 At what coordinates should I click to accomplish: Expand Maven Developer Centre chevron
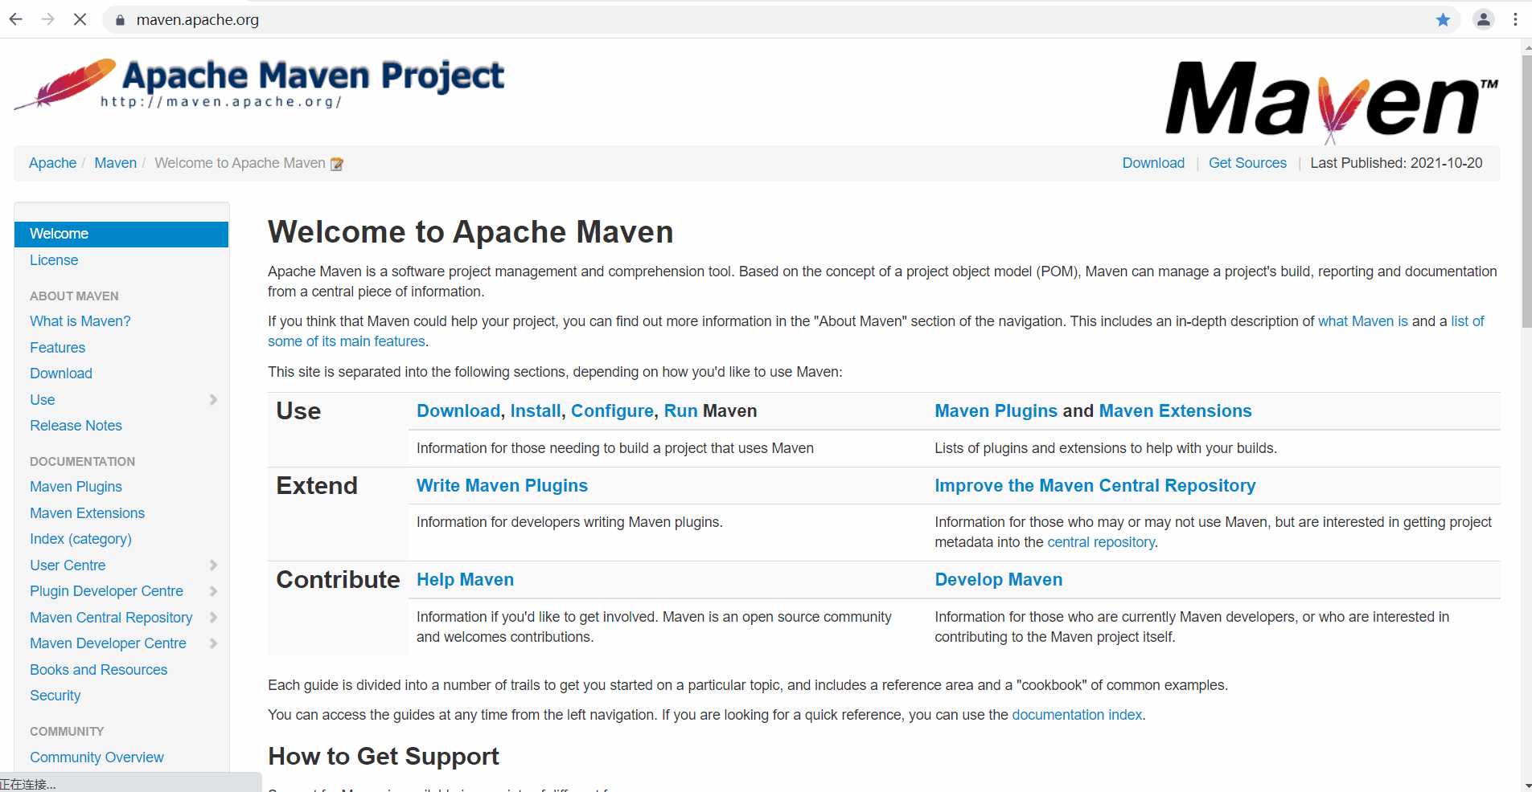coord(213,643)
